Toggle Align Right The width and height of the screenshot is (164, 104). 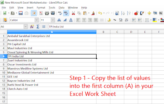pyautogui.click(x=90, y=20)
